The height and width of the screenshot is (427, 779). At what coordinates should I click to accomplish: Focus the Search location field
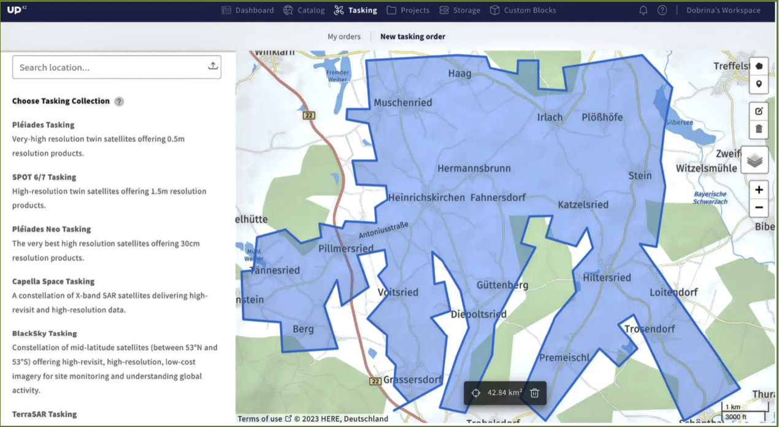point(117,67)
